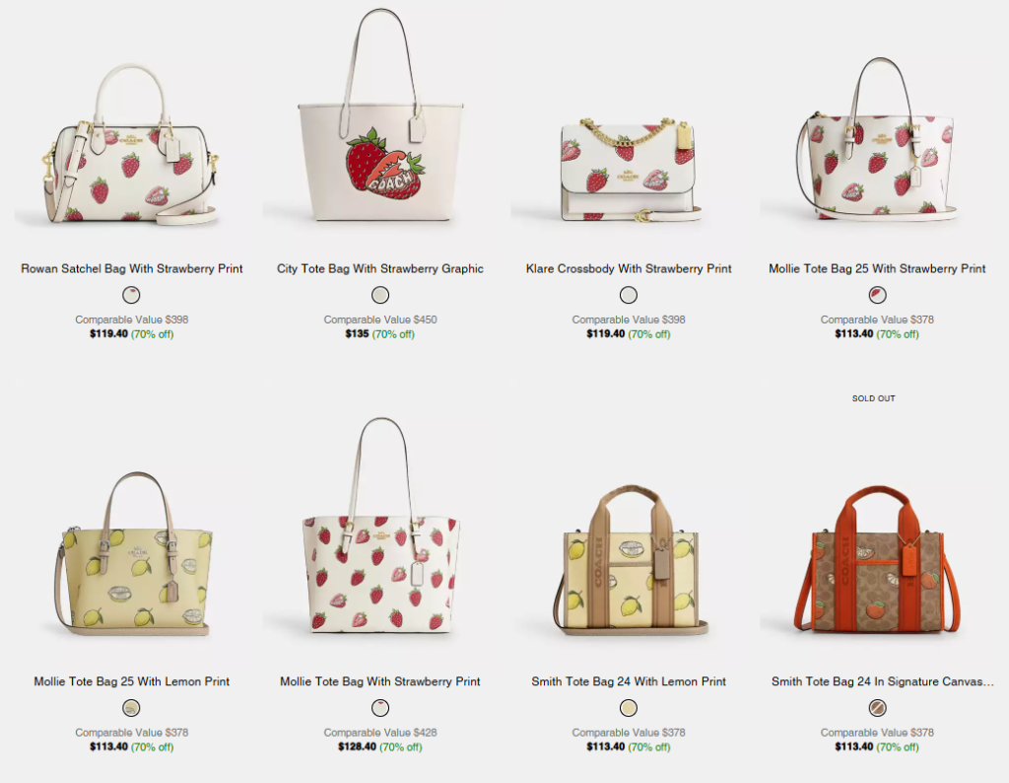Select the Mollie Tote Bag 25 Lemon swatch

[x=131, y=708]
